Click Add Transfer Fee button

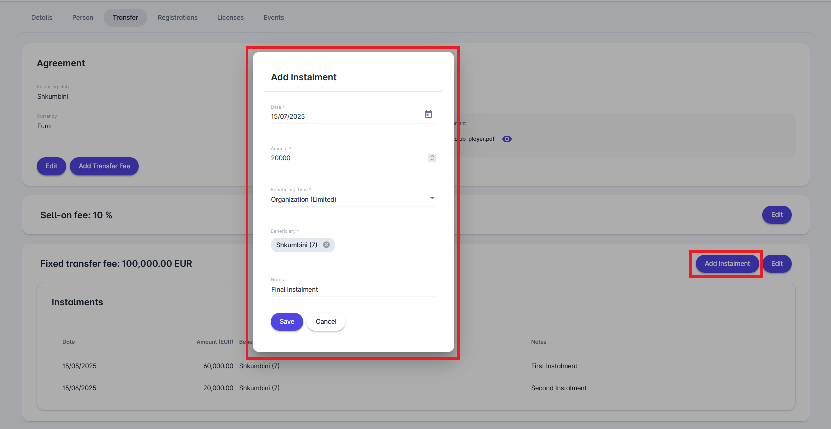tap(104, 166)
